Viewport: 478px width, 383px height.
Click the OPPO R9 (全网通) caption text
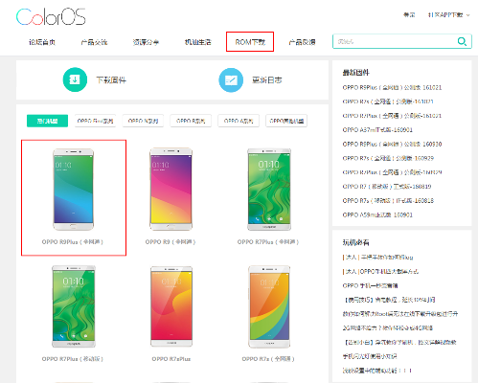[x=171, y=242]
